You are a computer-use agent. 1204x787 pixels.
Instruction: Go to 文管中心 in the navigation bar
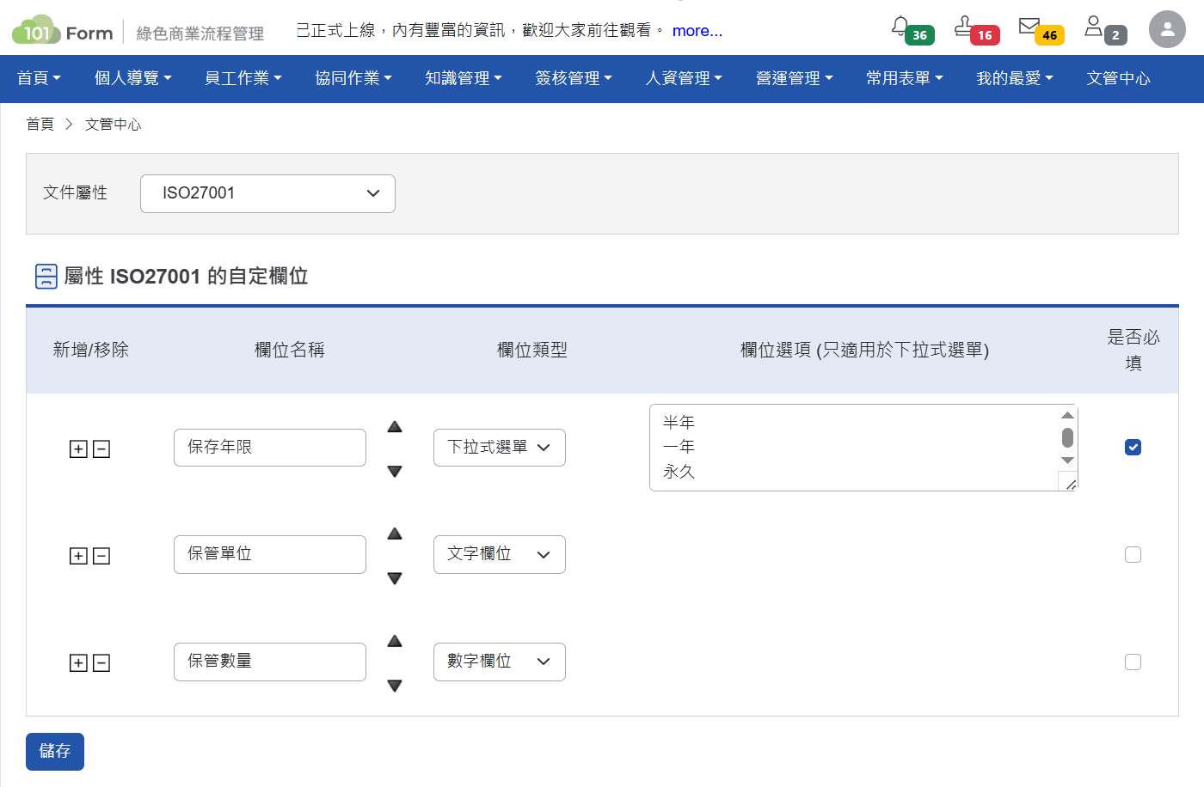[1118, 78]
